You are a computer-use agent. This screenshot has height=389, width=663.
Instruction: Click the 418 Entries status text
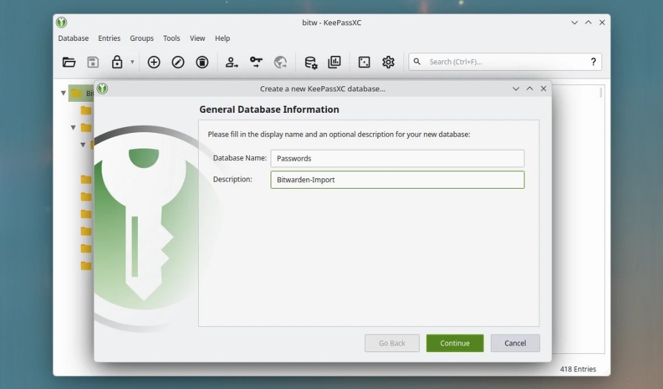click(578, 369)
